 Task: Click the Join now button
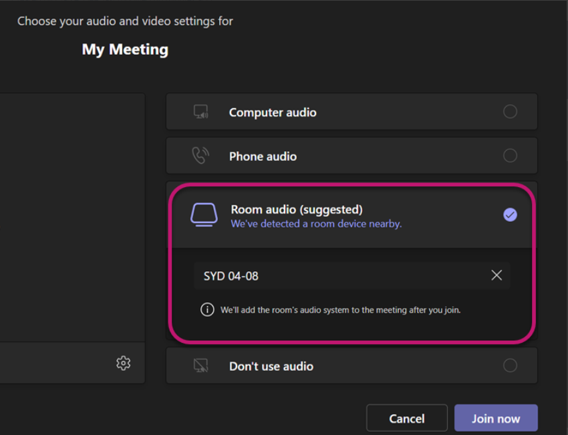496,418
